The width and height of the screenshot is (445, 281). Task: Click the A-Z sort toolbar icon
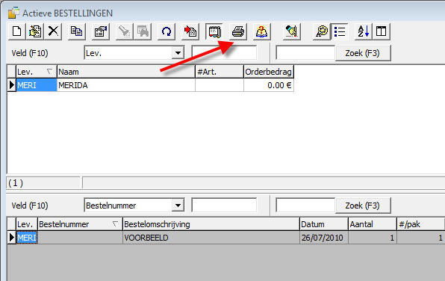pos(363,31)
